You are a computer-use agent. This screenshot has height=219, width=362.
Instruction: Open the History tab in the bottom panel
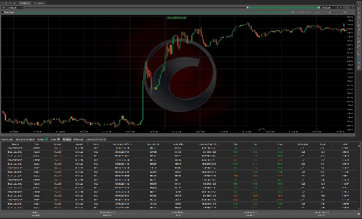point(67,140)
